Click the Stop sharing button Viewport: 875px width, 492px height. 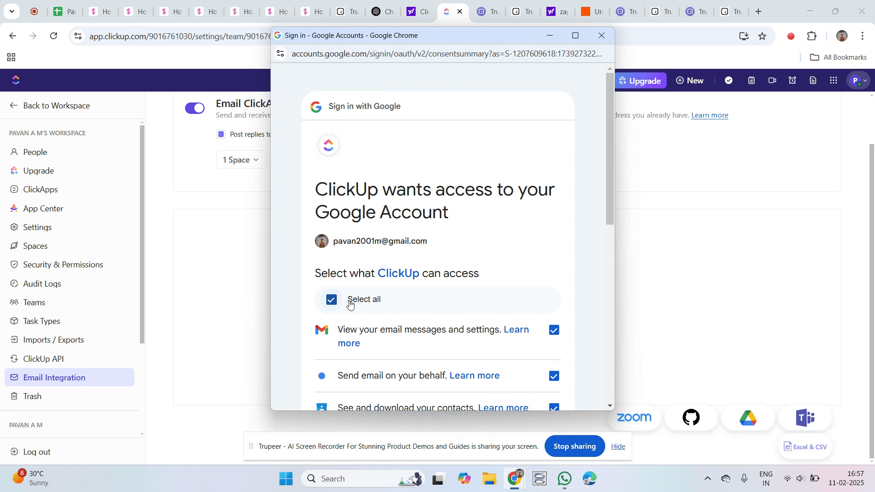tap(574, 446)
